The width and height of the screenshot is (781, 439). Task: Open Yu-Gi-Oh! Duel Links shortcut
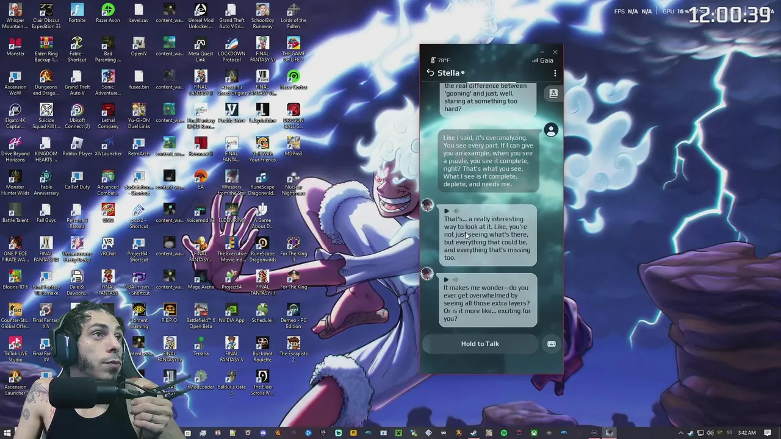click(139, 116)
